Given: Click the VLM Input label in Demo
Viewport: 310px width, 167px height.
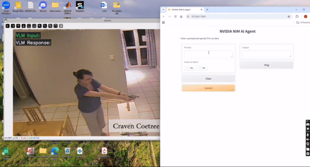Looking at the screenshot, I should coord(28,36).
